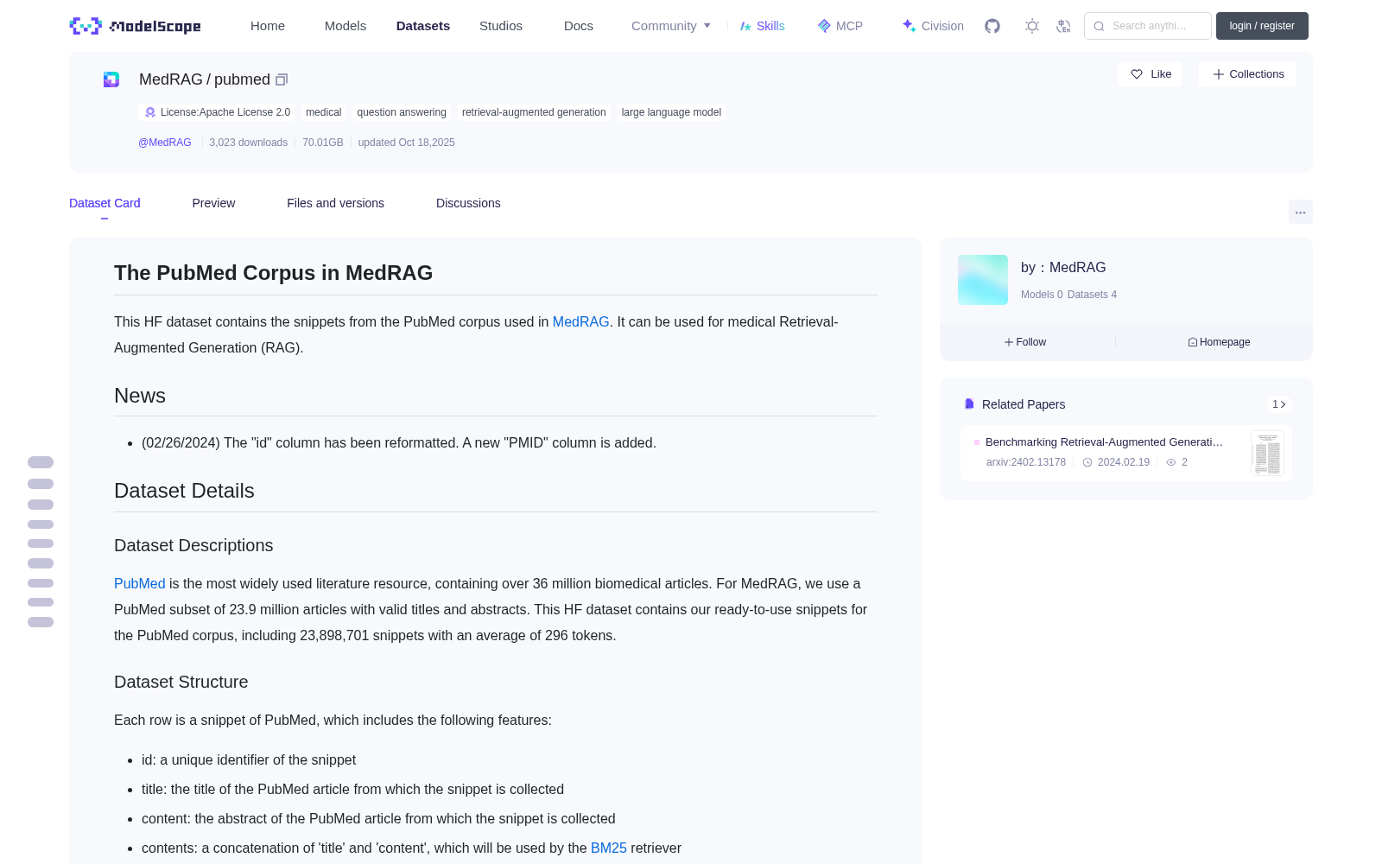Viewport: 1382px width, 864px height.
Task: Open the related paper thumbnail preview
Action: click(x=1267, y=454)
